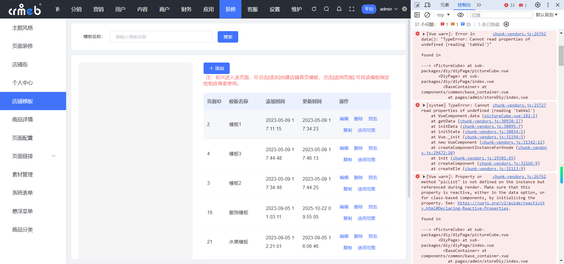Open the notification bell

[x=339, y=9]
